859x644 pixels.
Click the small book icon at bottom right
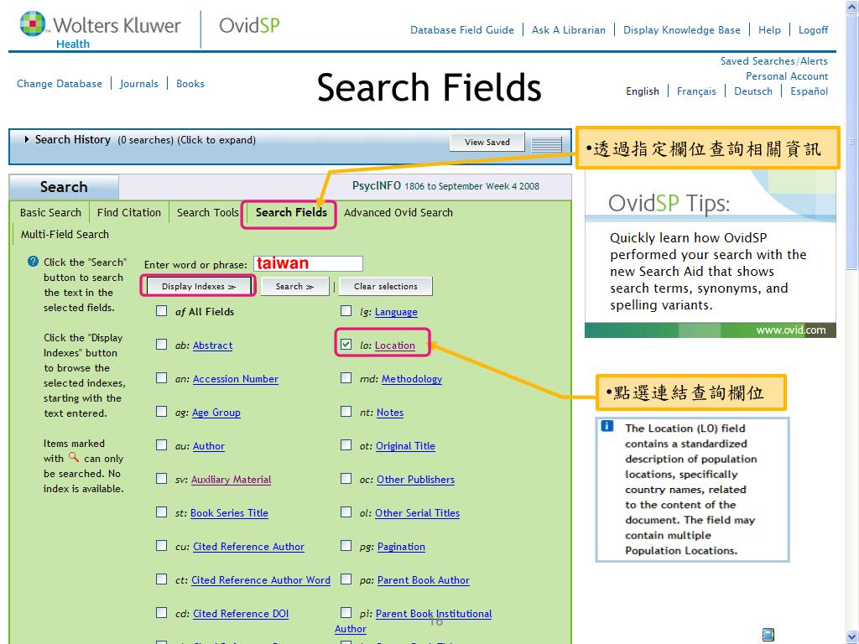point(768,634)
